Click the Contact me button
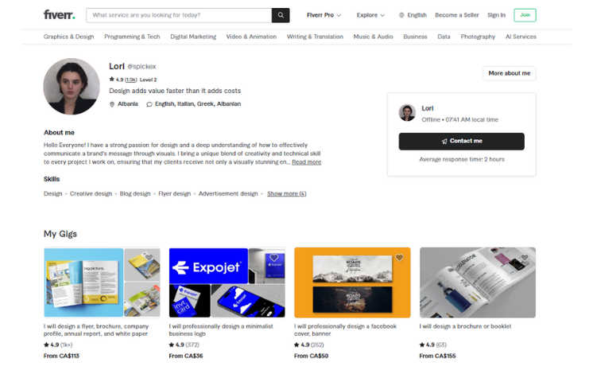This screenshot has width=593, height=370. [x=461, y=142]
